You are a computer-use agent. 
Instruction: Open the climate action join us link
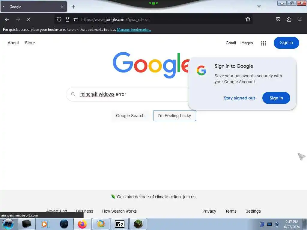[x=156, y=197]
